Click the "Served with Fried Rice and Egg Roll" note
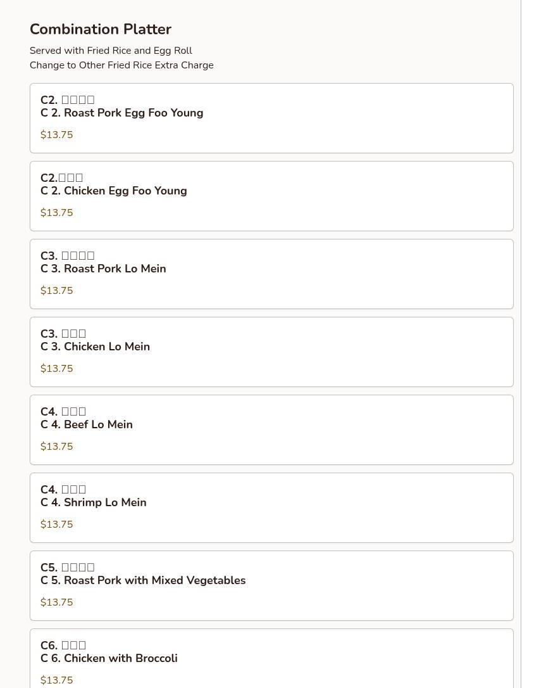This screenshot has width=534, height=688. tap(111, 51)
